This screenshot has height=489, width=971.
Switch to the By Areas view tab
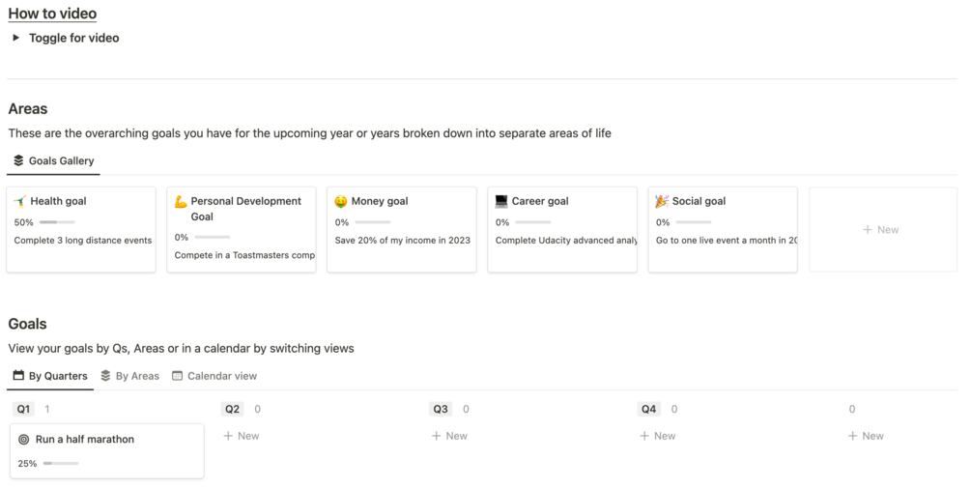130,376
